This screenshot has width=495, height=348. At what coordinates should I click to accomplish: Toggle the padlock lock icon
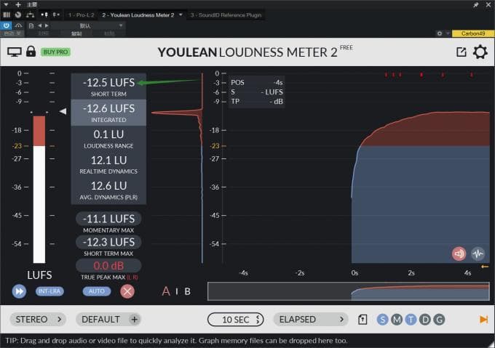click(31, 52)
